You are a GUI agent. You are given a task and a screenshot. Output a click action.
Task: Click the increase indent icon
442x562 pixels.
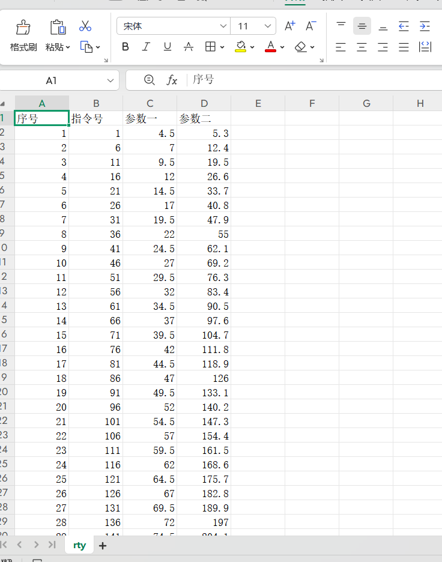pyautogui.click(x=425, y=26)
